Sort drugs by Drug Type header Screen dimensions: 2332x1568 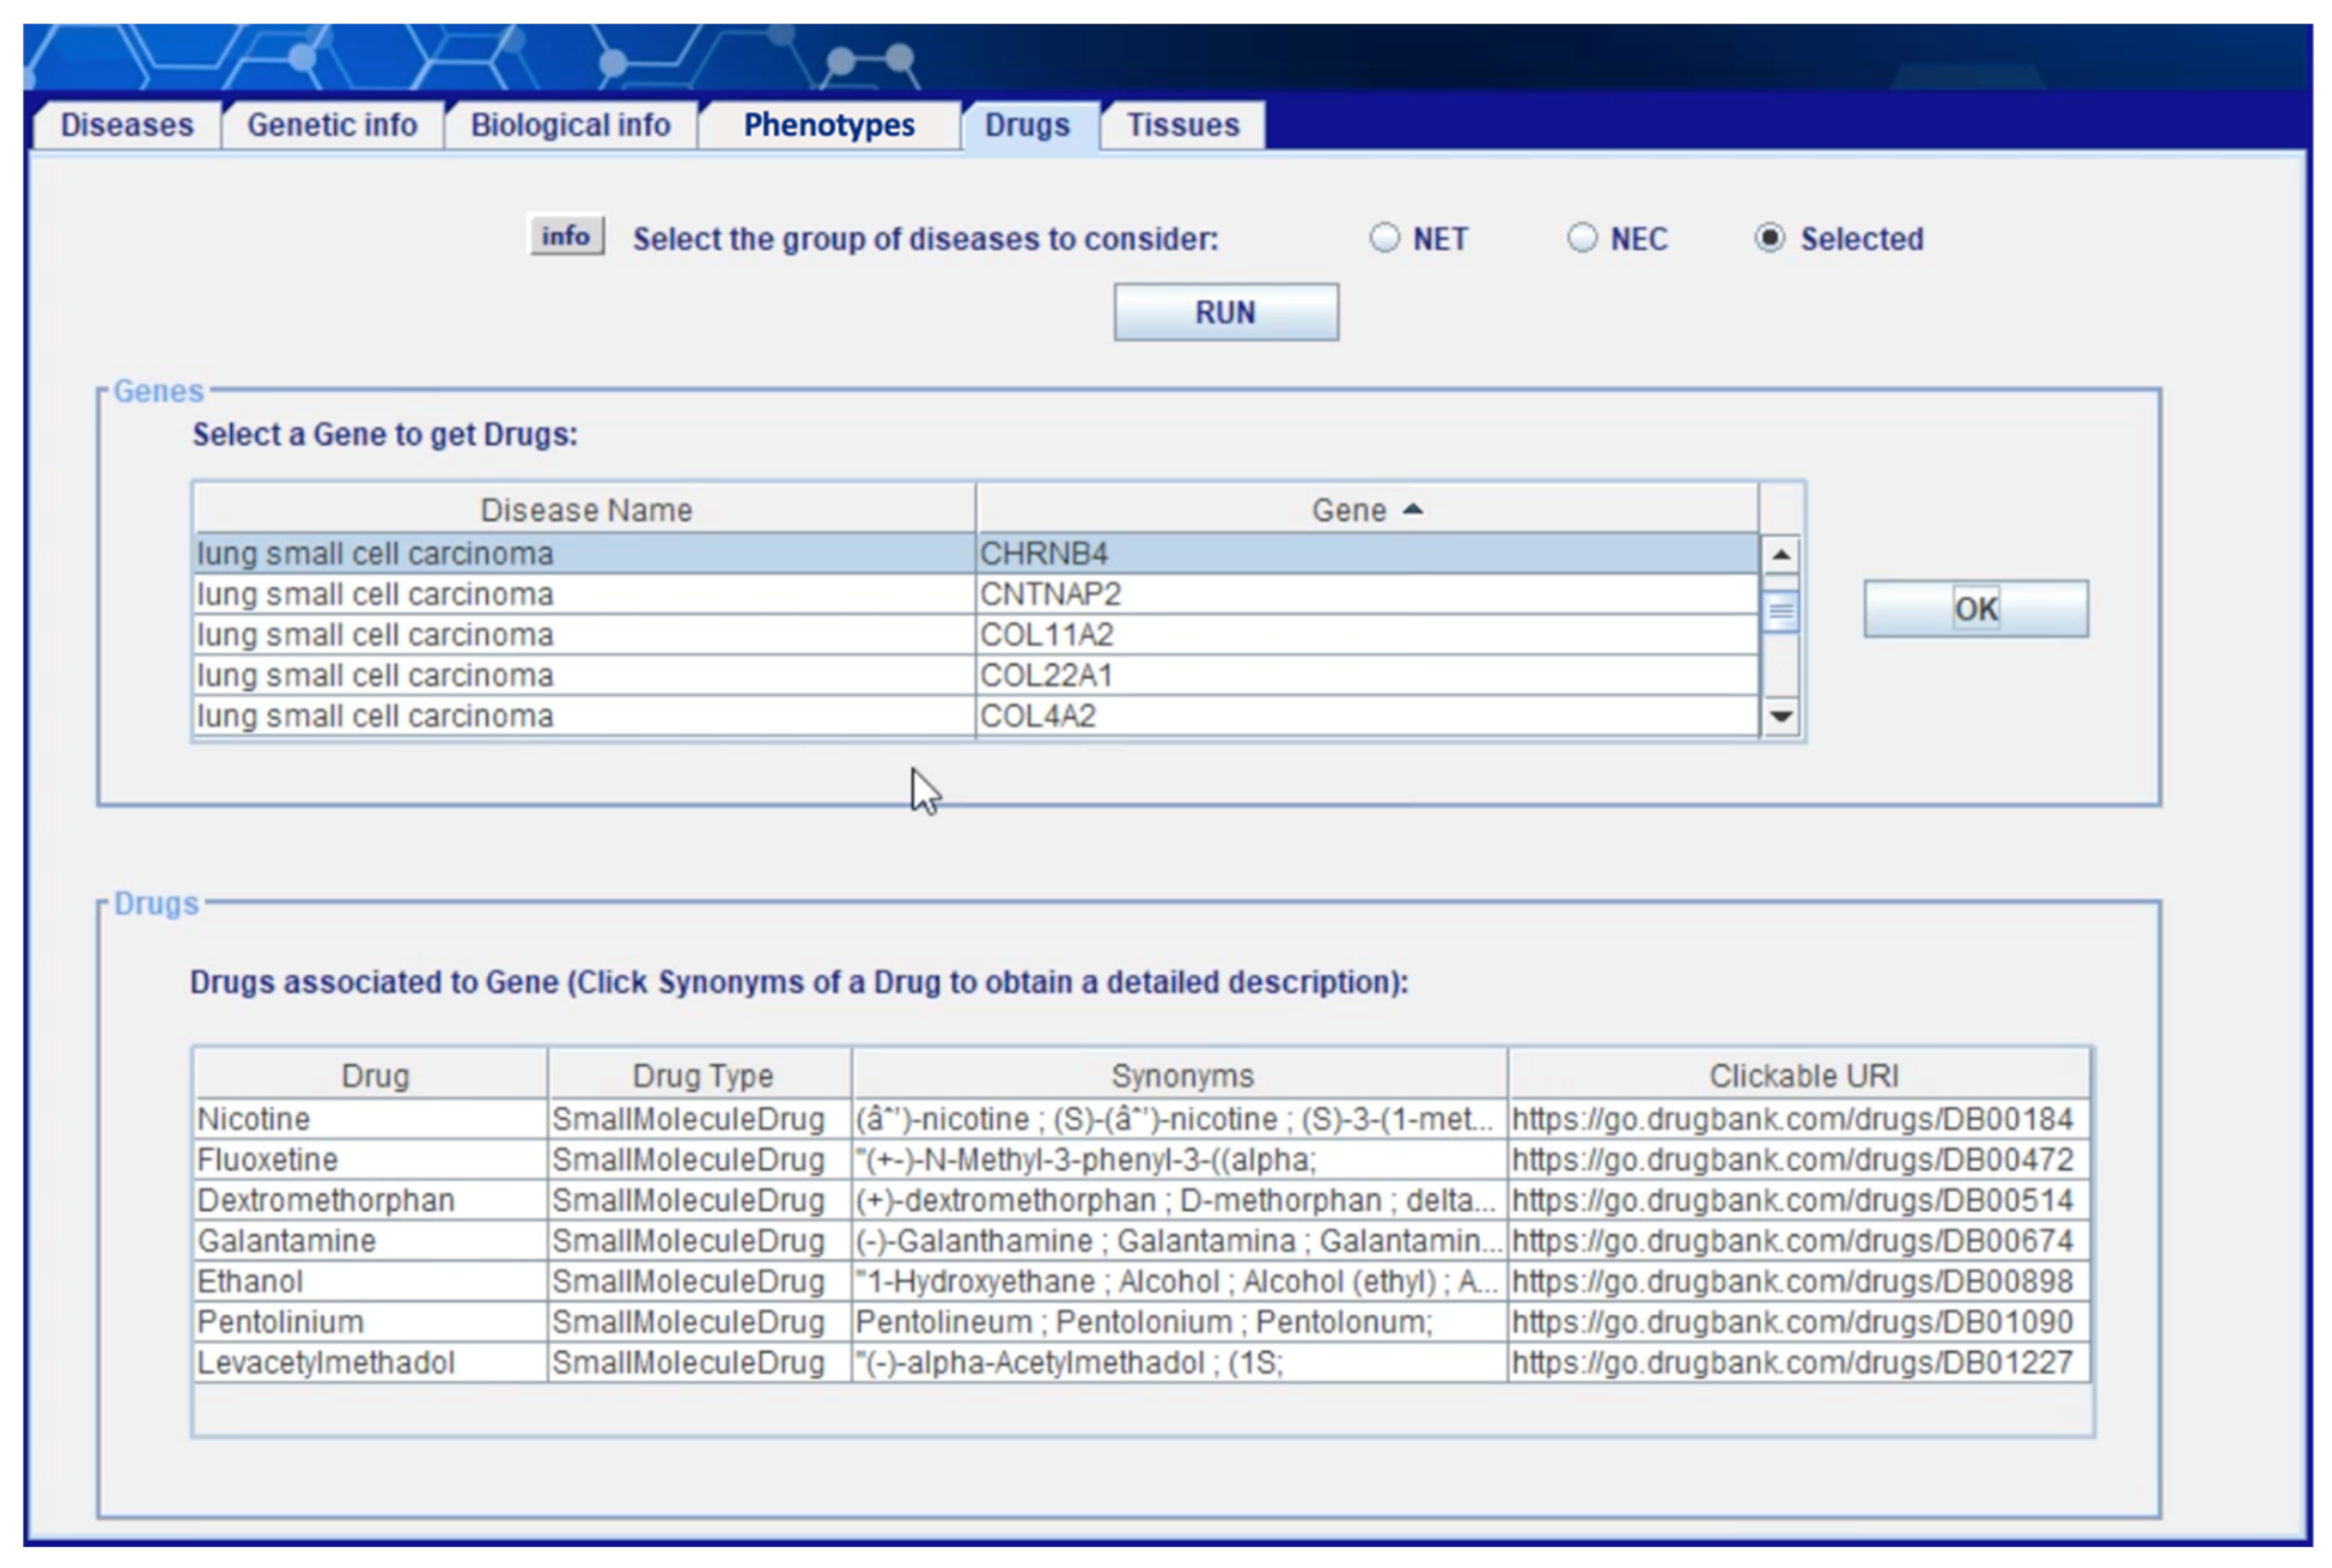(701, 1076)
